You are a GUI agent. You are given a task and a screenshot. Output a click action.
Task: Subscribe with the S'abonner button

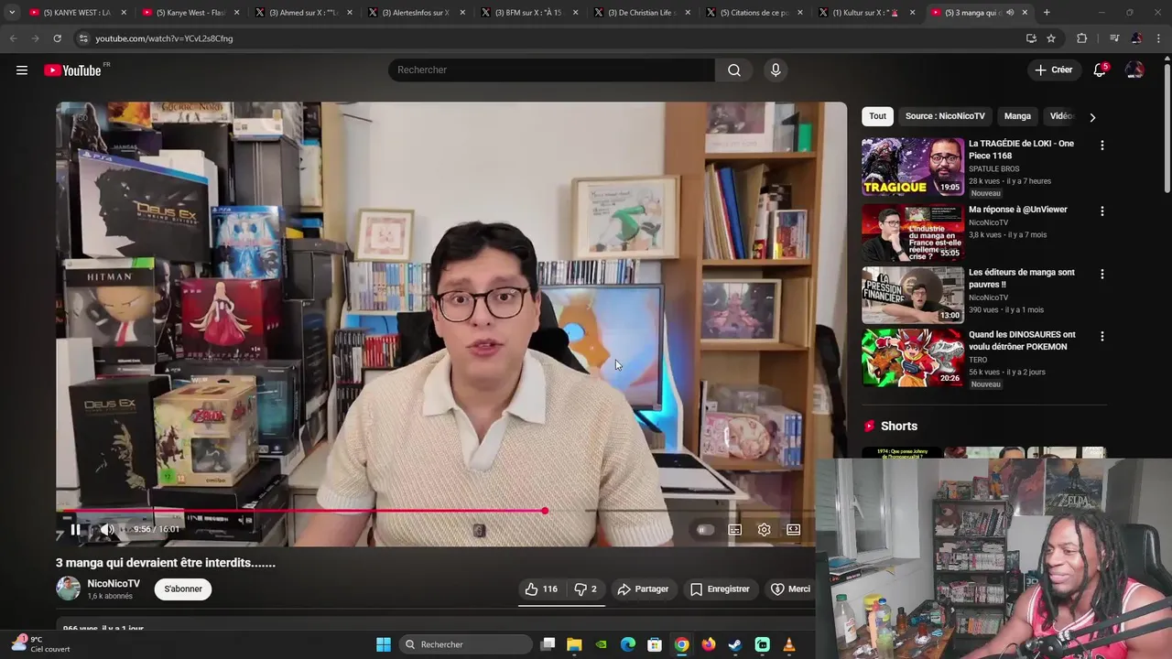[183, 589]
